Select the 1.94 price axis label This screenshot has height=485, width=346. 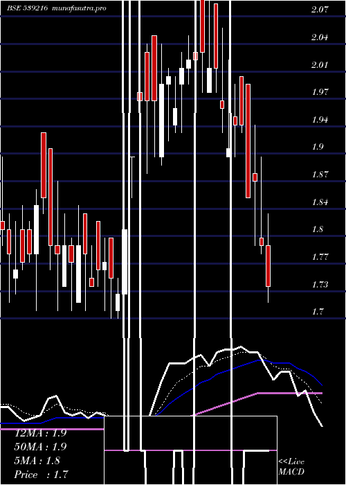pyautogui.click(x=320, y=120)
